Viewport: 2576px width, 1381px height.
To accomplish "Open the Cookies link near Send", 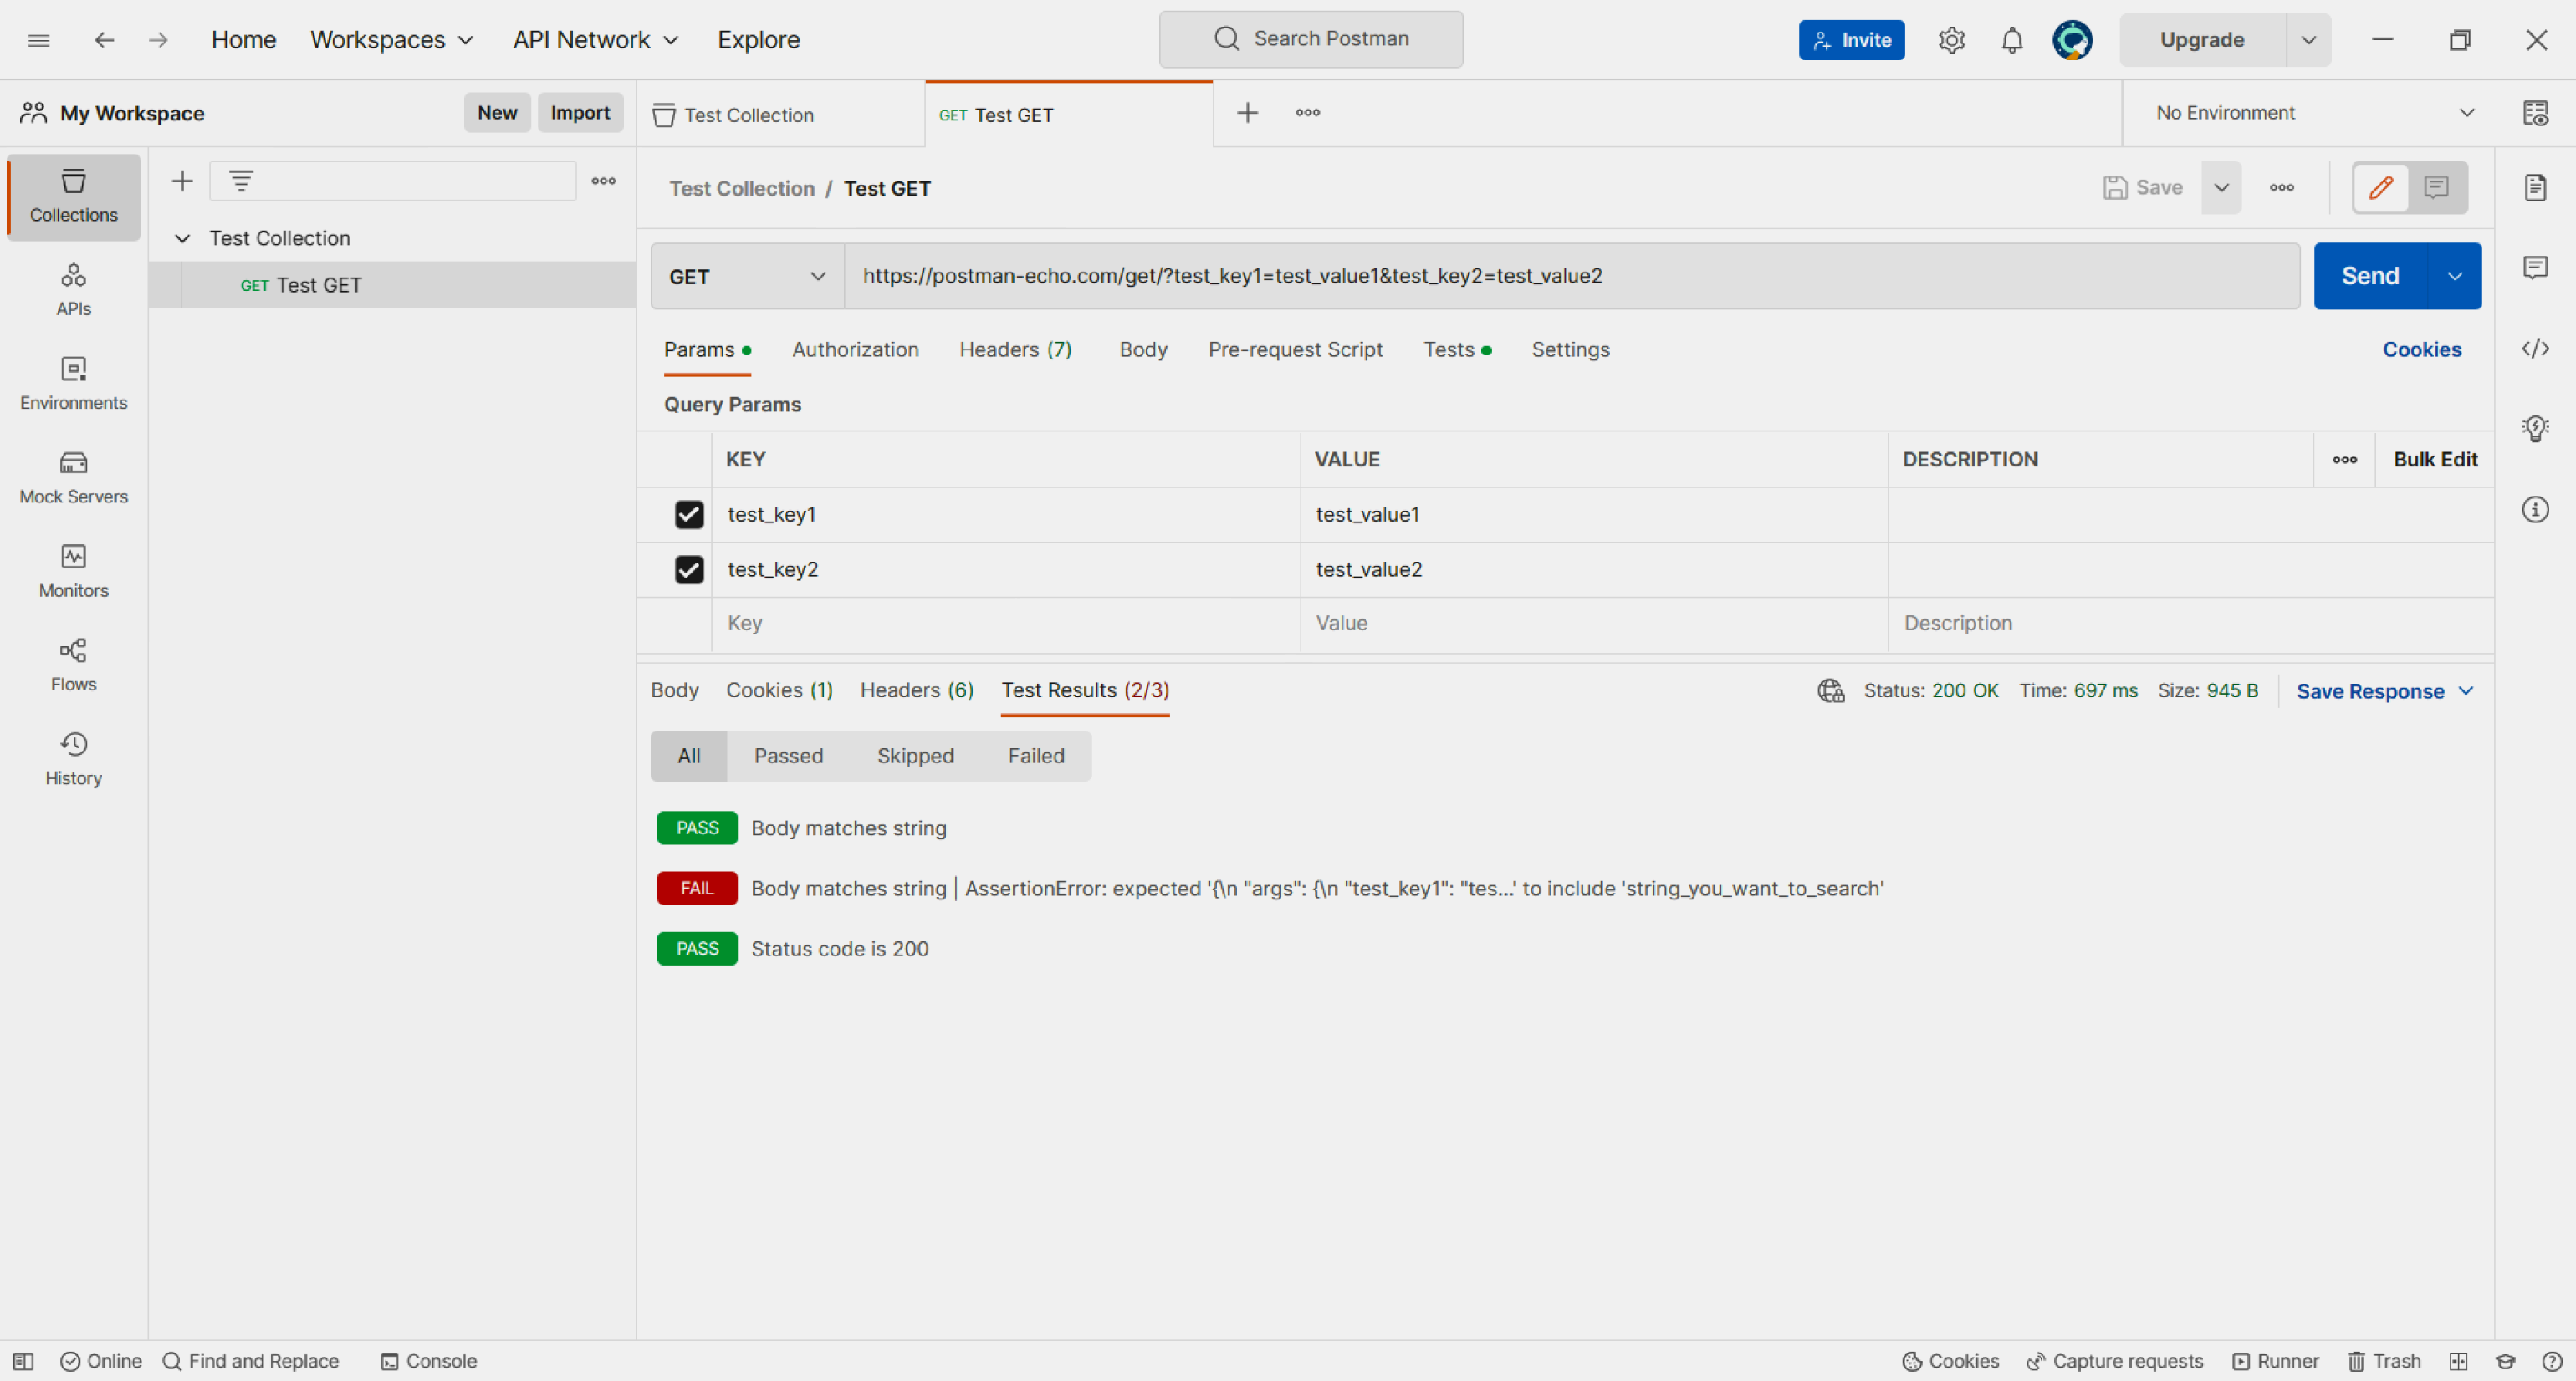I will click(2420, 349).
